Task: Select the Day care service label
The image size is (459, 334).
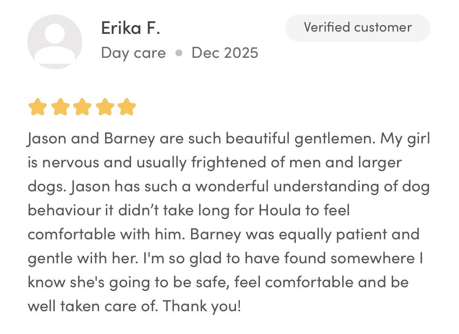Action: click(x=133, y=53)
